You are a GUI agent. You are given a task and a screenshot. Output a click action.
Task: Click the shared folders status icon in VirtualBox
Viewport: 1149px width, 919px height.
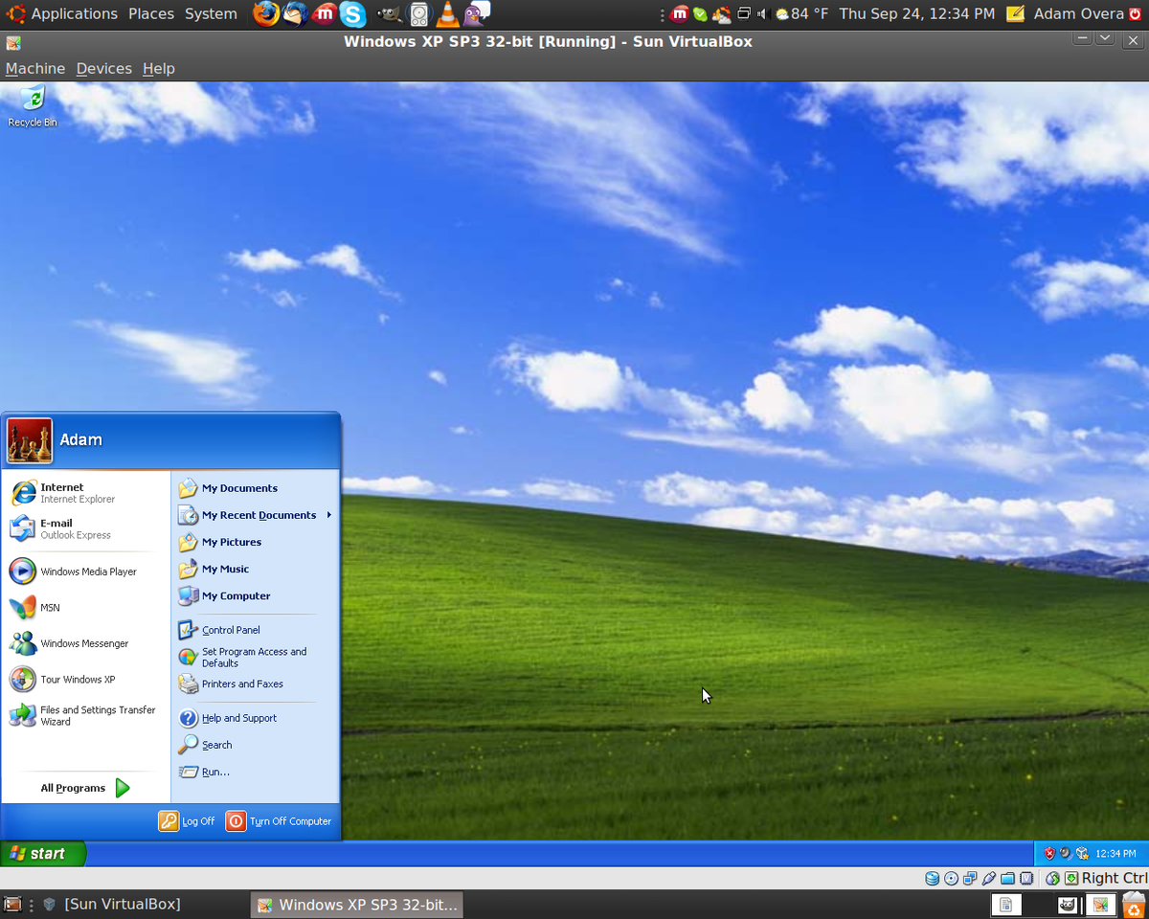point(1008,878)
